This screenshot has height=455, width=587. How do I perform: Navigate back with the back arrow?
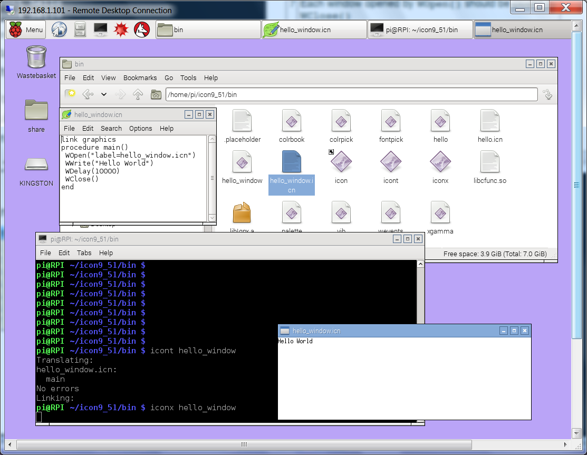coord(88,94)
